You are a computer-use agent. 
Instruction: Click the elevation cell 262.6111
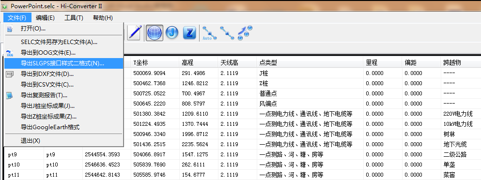(199, 165)
